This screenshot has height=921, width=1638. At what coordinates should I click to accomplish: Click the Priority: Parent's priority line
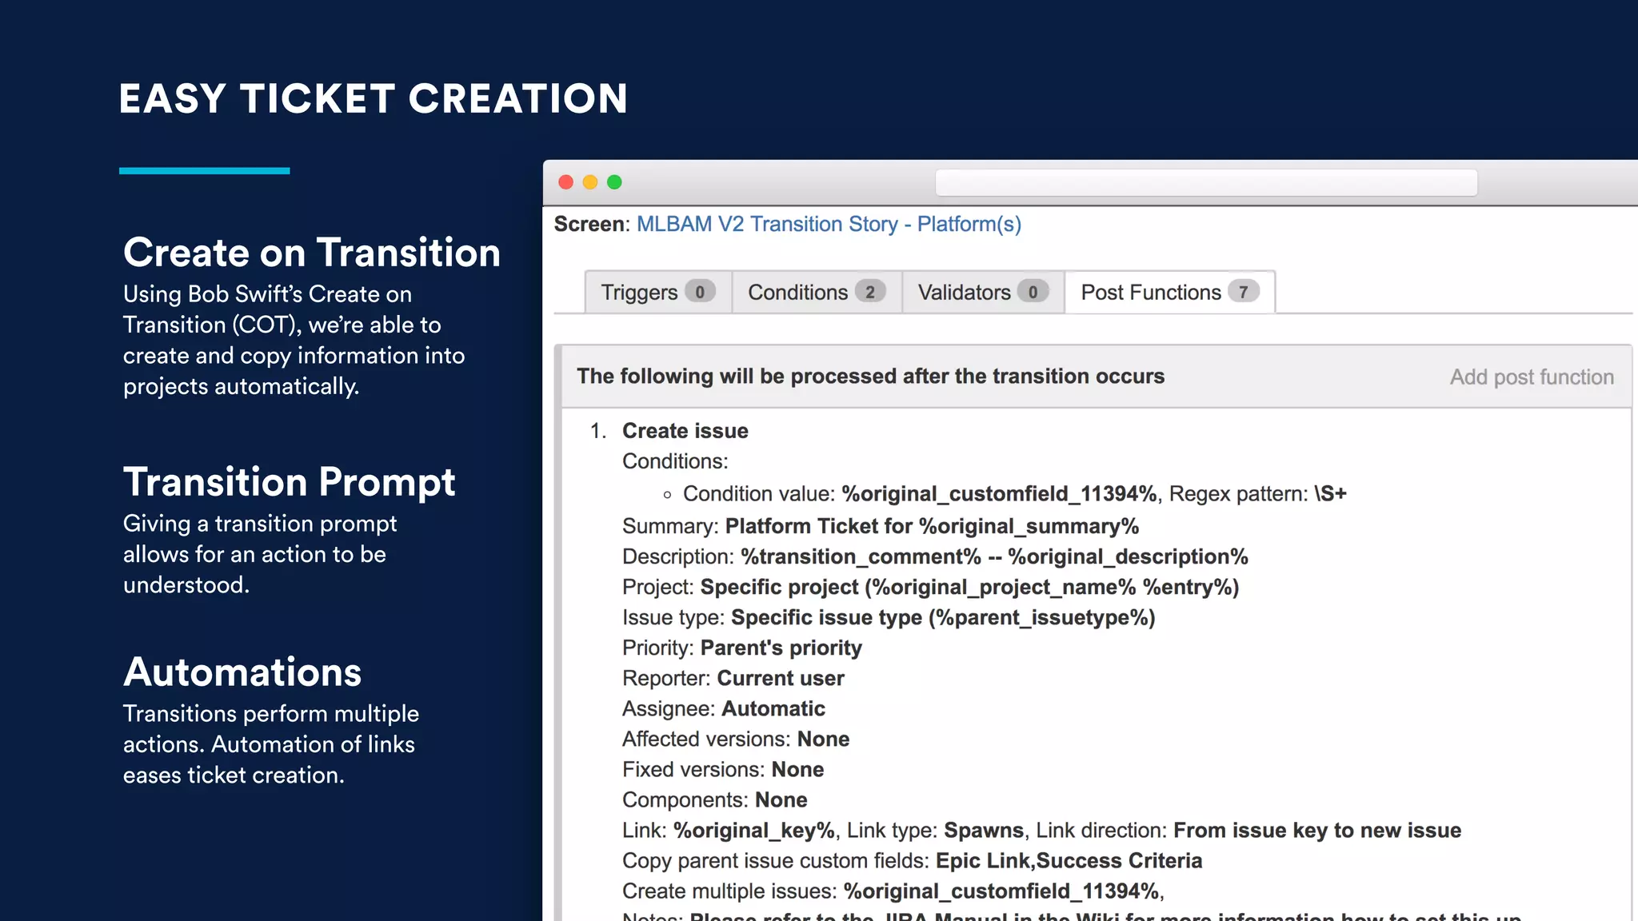pyautogui.click(x=742, y=648)
